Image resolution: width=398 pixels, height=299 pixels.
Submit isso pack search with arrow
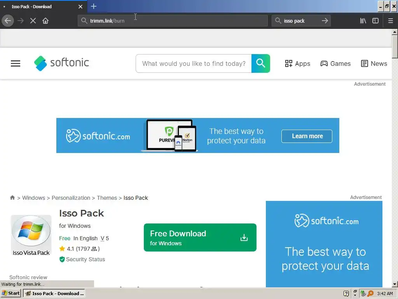click(325, 21)
